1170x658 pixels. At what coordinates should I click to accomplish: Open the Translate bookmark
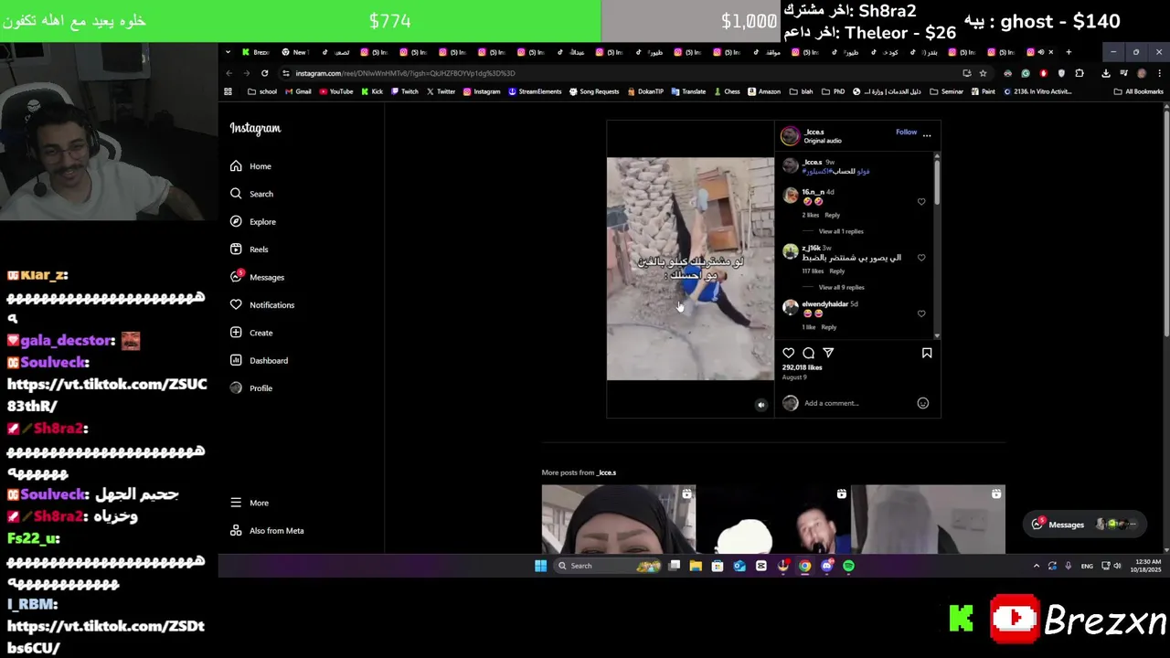pyautogui.click(x=688, y=91)
